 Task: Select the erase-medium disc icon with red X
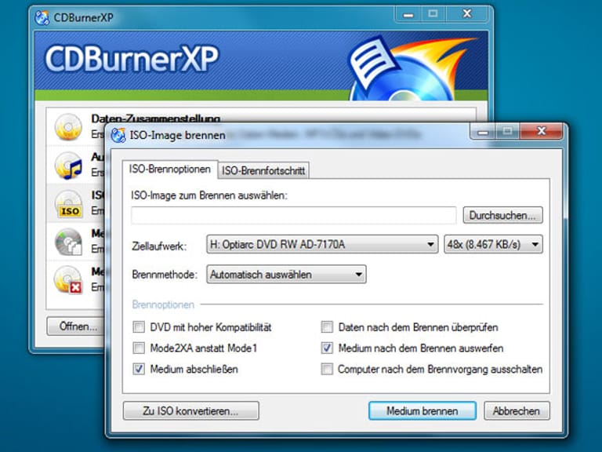[68, 280]
